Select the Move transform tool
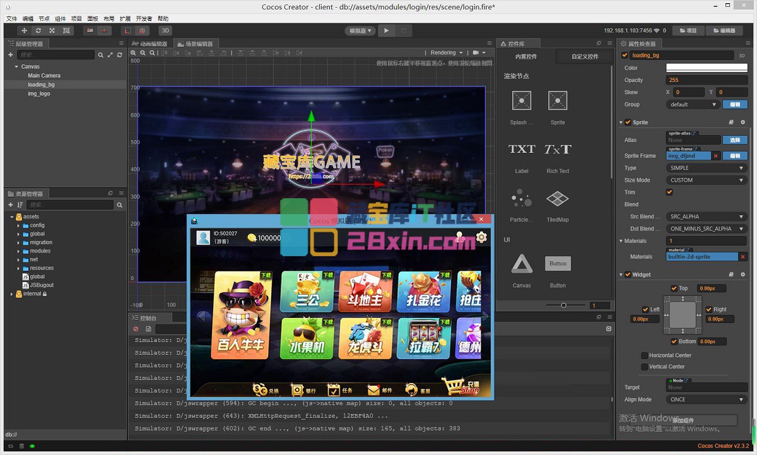Screen dimensions: 757x455 [x=25, y=30]
